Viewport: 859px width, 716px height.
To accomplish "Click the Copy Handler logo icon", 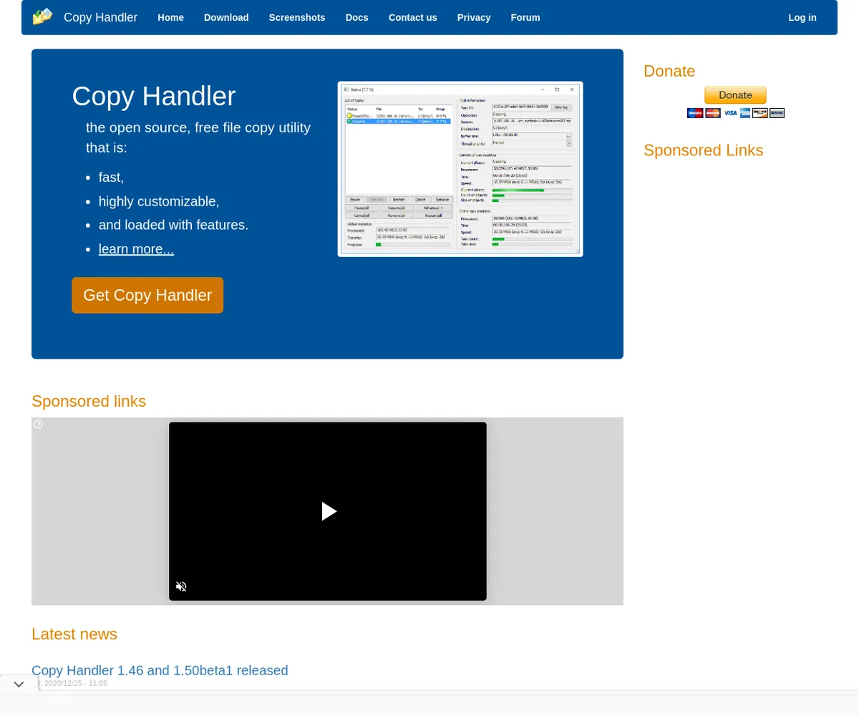I will (x=43, y=16).
